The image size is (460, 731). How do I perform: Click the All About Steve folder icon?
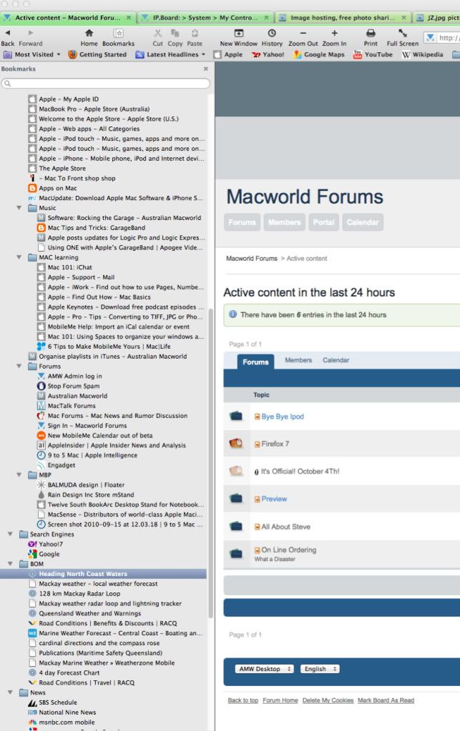click(236, 527)
